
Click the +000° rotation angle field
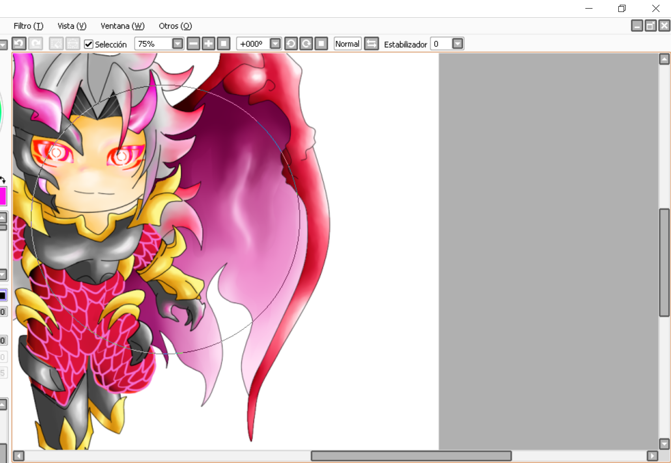(x=253, y=44)
